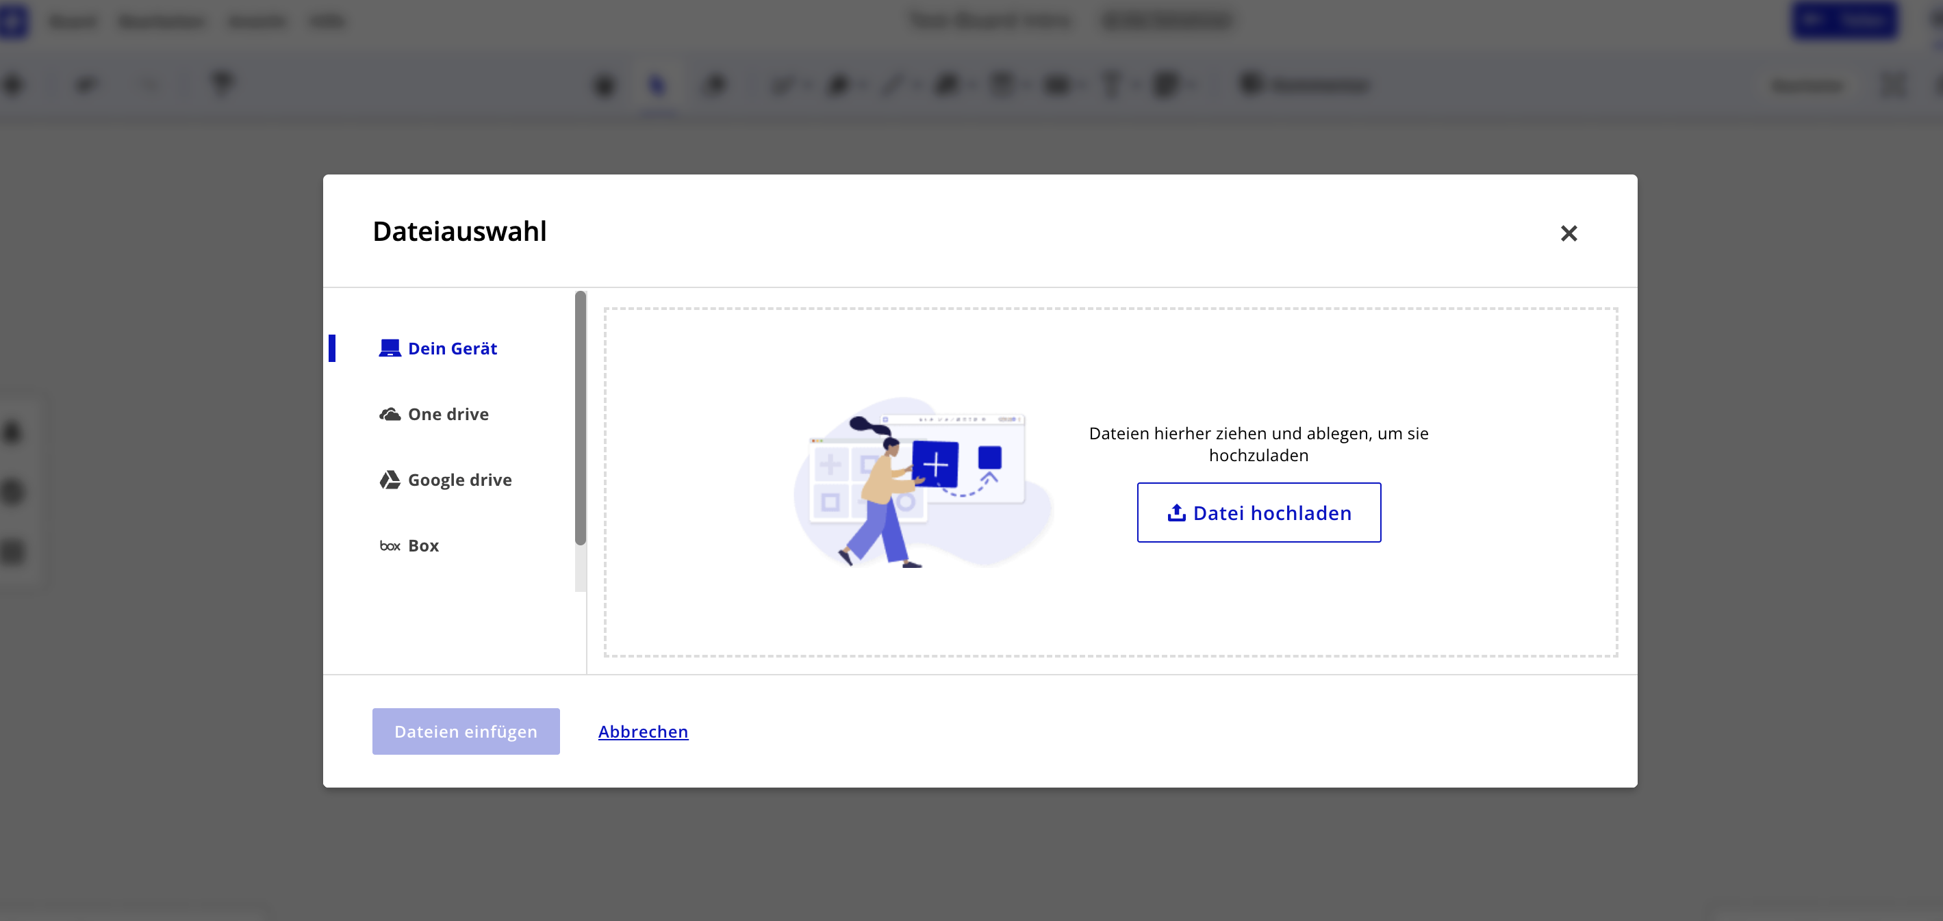This screenshot has height=921, width=1943.
Task: Click the "Datei hochladen" button
Action: pyautogui.click(x=1258, y=513)
